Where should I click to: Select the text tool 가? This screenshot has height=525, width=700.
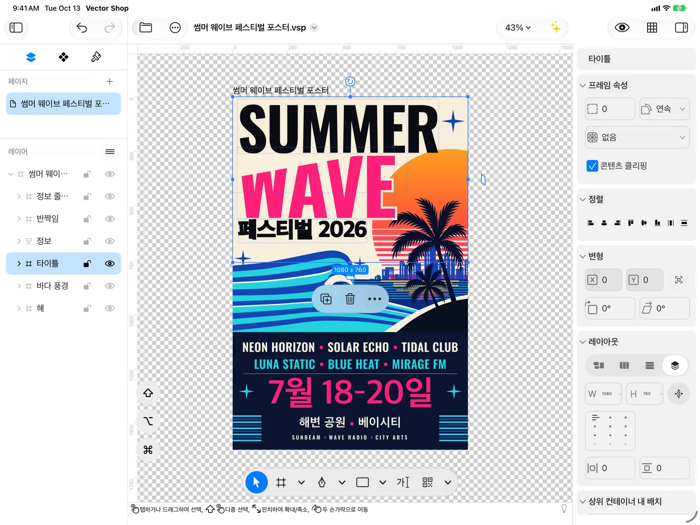pyautogui.click(x=403, y=482)
